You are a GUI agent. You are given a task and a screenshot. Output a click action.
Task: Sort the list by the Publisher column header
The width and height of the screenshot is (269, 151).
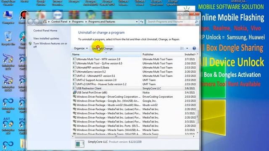[x=162, y=55]
